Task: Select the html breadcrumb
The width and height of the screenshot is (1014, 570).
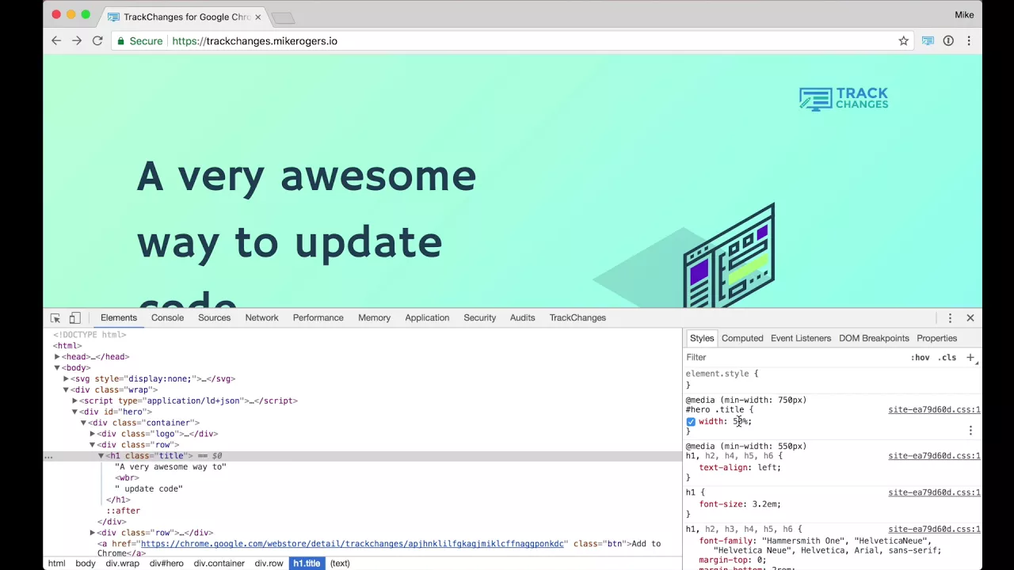Action: 56,564
